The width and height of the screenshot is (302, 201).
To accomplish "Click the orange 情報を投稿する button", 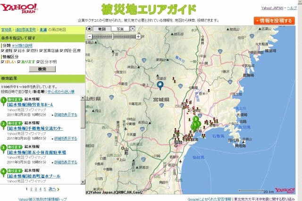I will pos(274,21).
